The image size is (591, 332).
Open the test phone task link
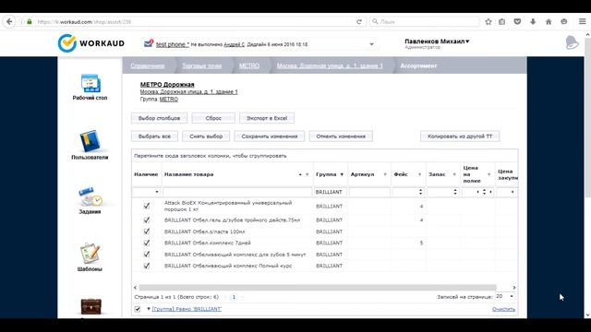(x=173, y=44)
